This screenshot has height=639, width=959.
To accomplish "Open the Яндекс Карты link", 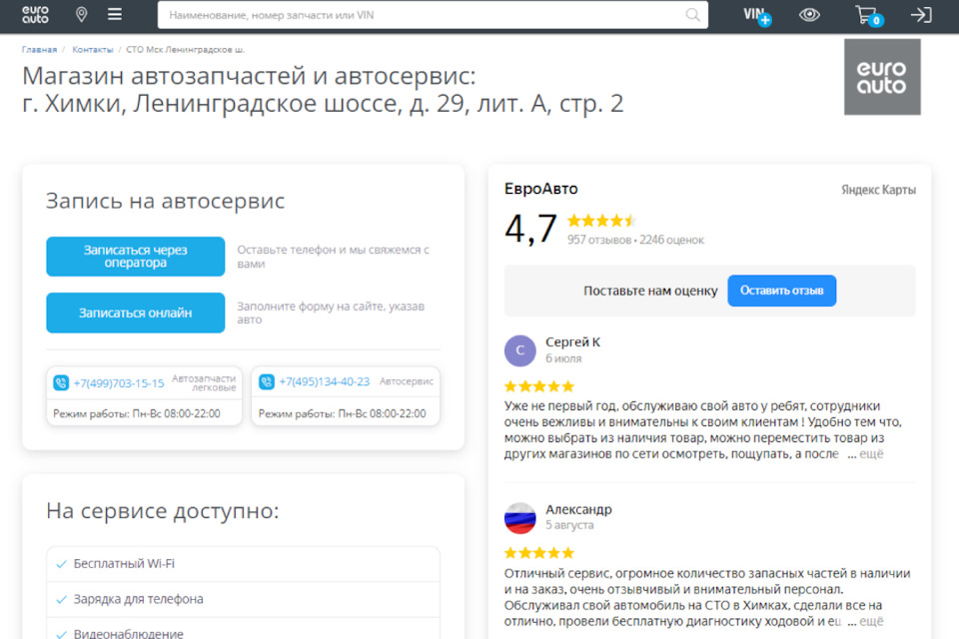I will pos(878,190).
